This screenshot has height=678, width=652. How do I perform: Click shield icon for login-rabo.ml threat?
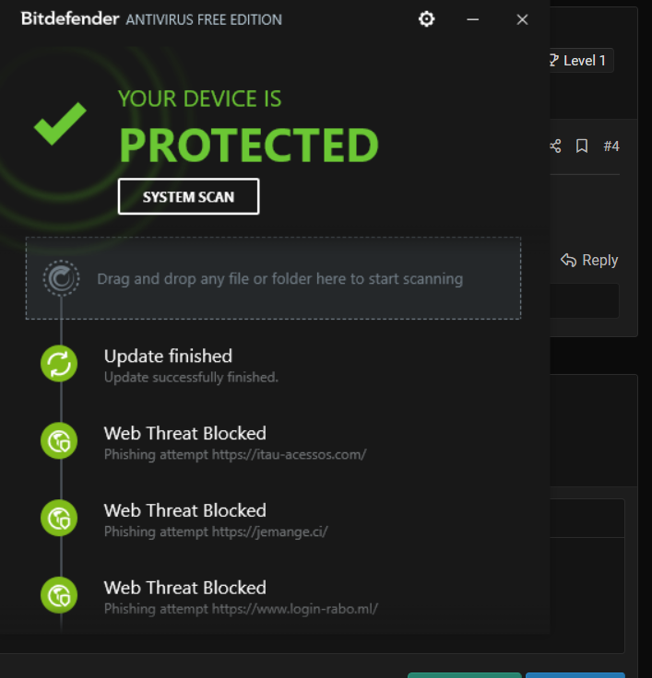59,595
